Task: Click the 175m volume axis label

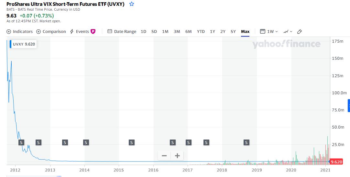Action: pyautogui.click(x=337, y=41)
